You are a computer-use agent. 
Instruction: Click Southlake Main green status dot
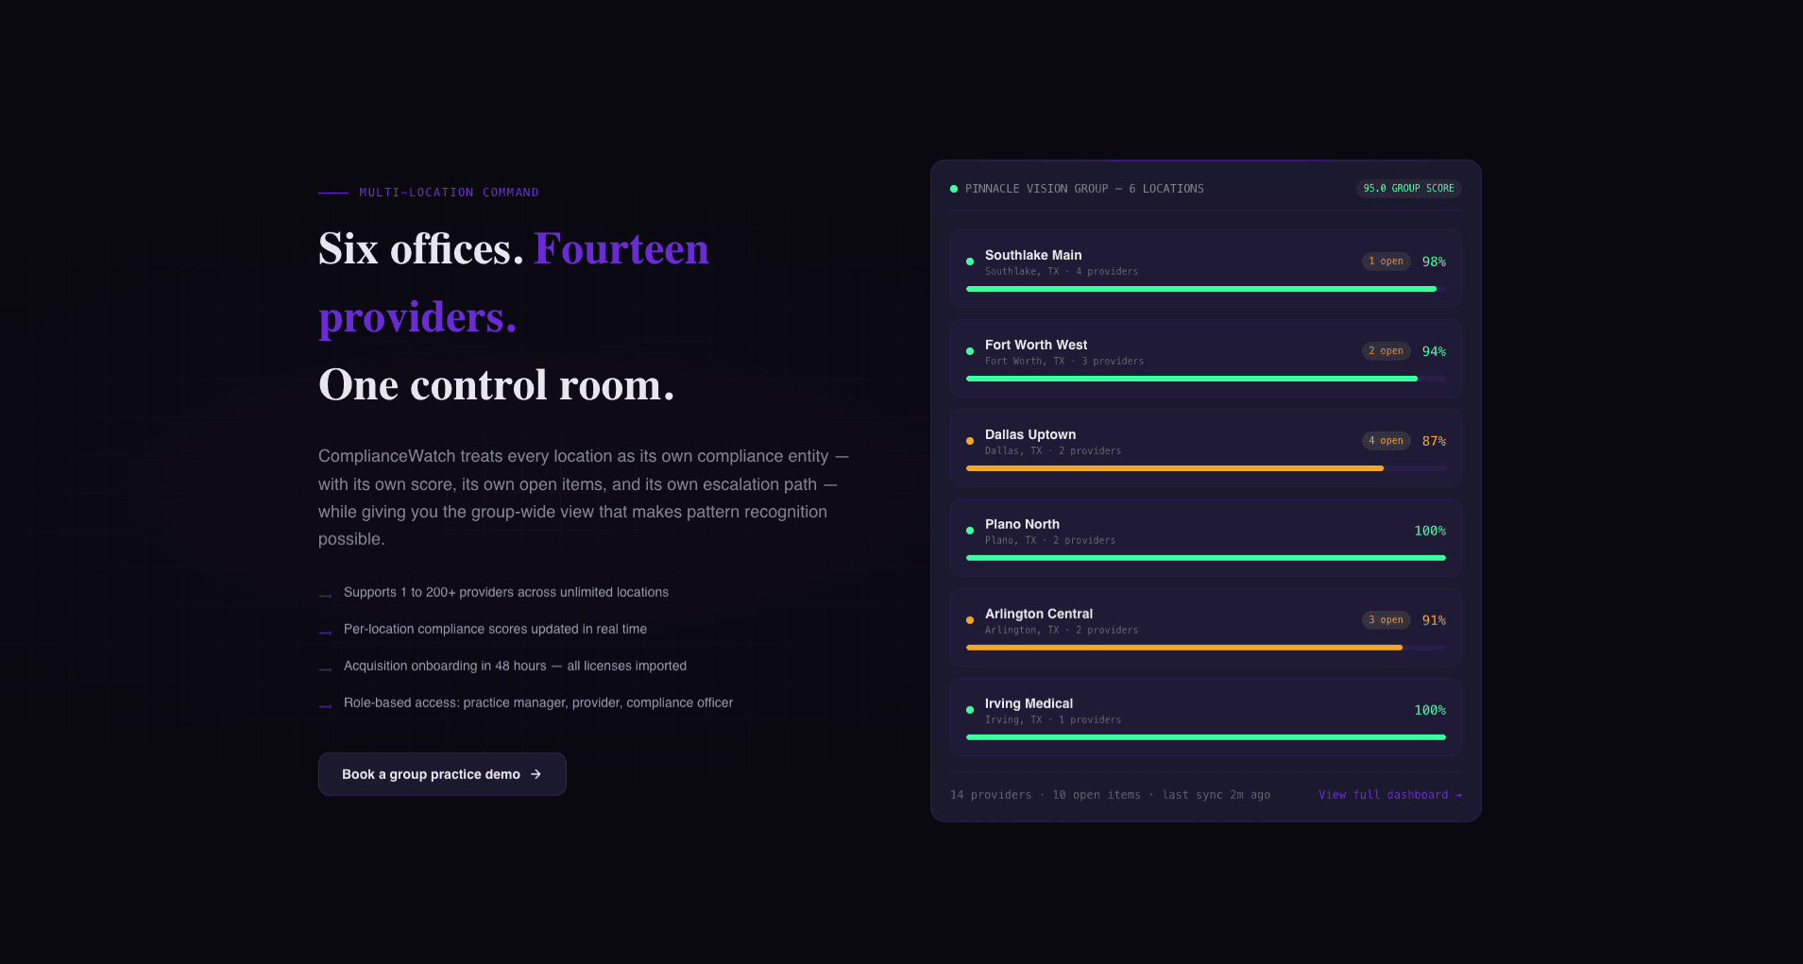coord(970,262)
